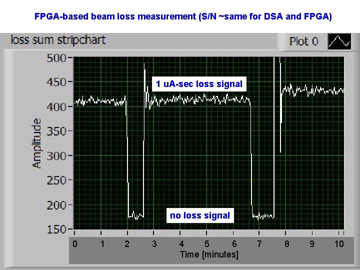The image size is (360, 270).
Task: Click the 500 amplitude scale value
Action: click(56, 58)
